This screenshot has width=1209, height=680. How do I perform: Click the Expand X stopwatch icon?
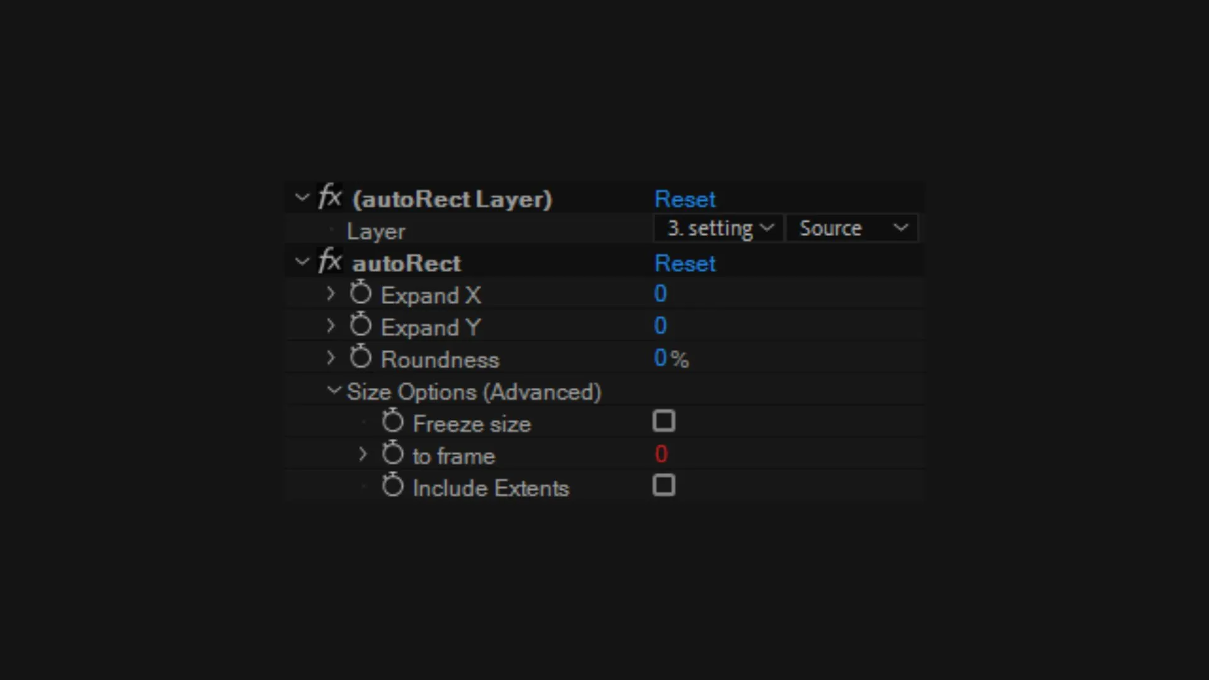(361, 293)
